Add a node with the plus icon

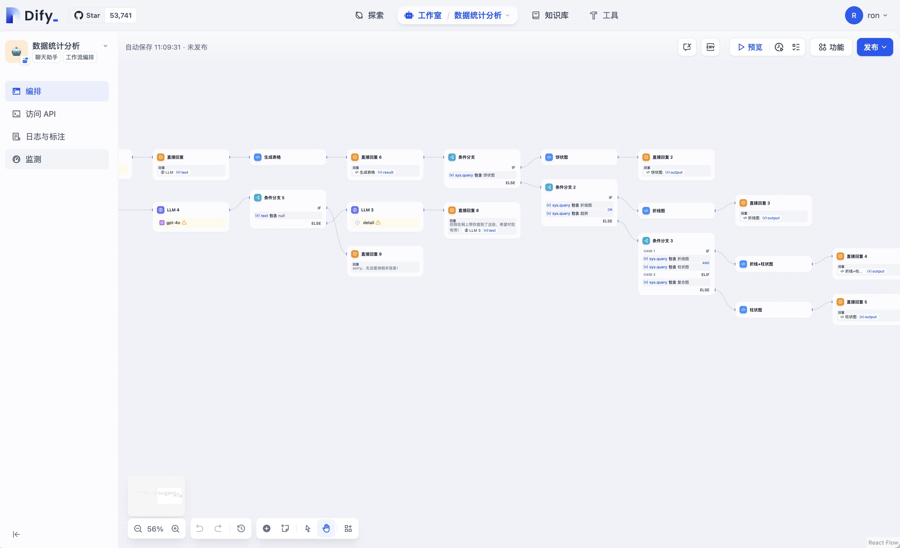(x=267, y=528)
